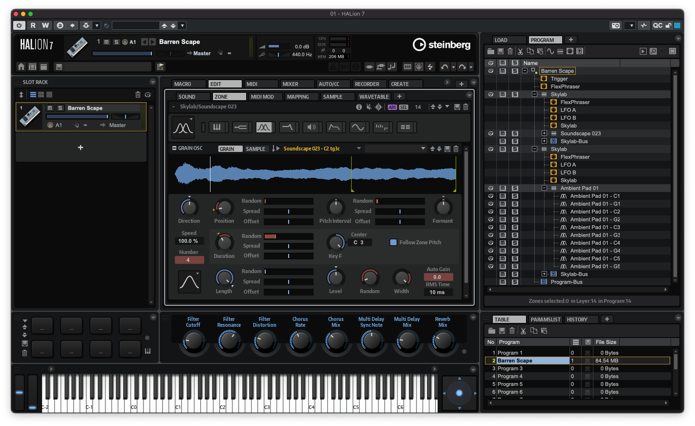Screen dimensions: 695x426
Task: Toggle visibility eye of Soundscape 023 layer
Action: [x=491, y=133]
